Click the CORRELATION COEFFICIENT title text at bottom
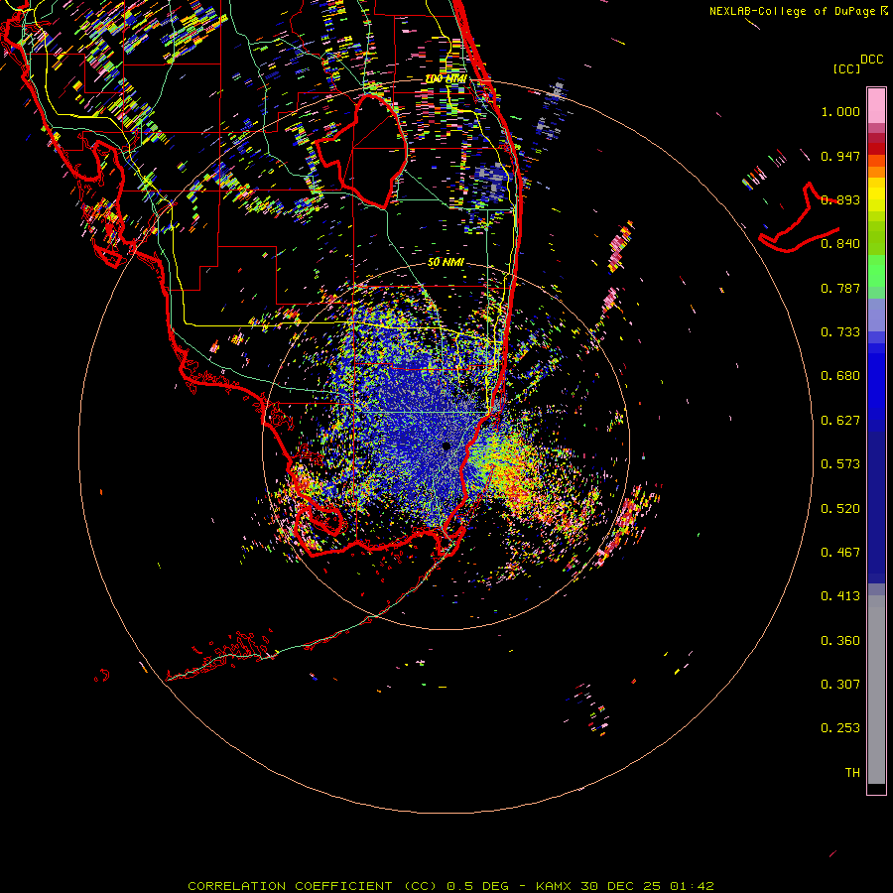The image size is (893, 893). point(290,886)
